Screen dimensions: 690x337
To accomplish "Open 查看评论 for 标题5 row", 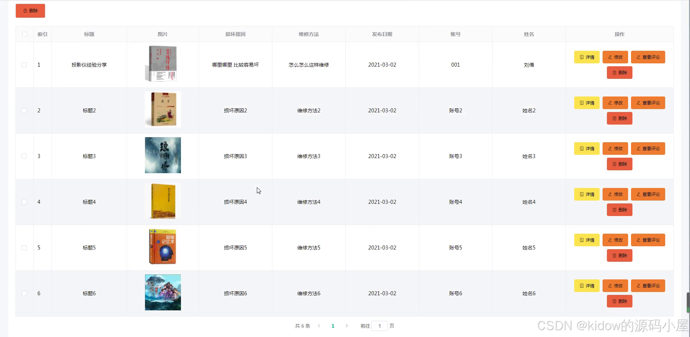I will (x=648, y=240).
